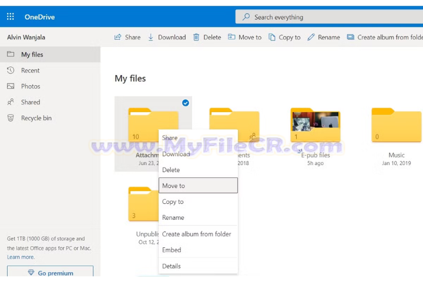Click the Jan 10, 2019 date text
Image resolution: width=423 pixels, height=282 pixels.
point(397,163)
